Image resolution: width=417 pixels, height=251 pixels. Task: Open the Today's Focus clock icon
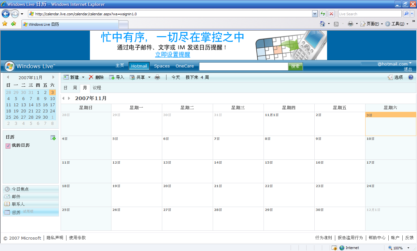tap(7, 189)
